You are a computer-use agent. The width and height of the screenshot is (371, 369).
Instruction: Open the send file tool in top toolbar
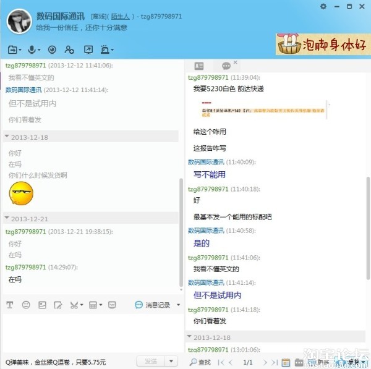[12, 50]
